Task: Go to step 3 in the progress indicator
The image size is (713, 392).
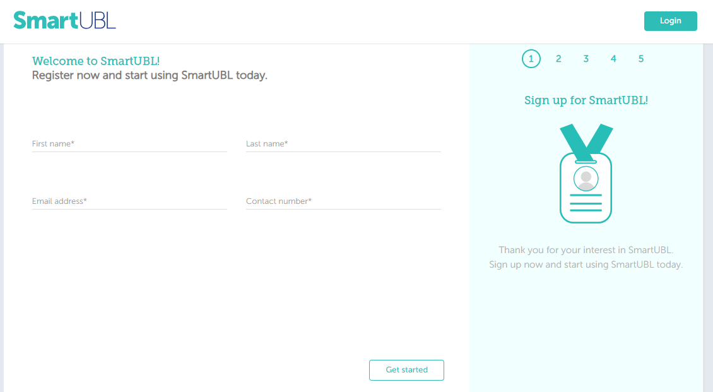Action: (586, 59)
